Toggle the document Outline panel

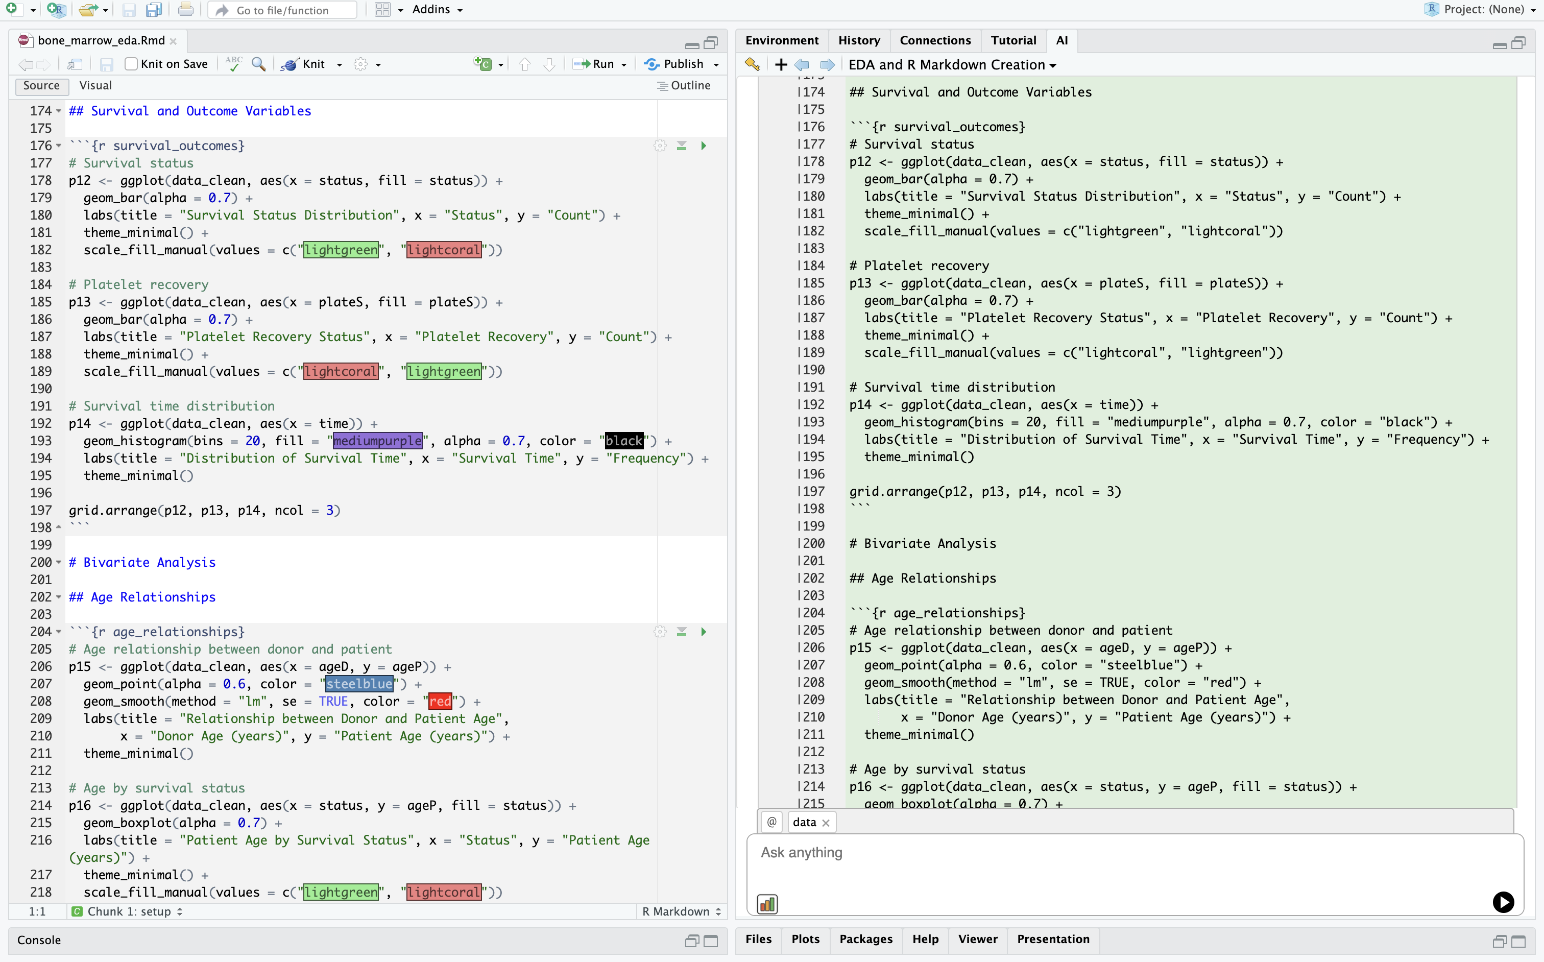[683, 85]
